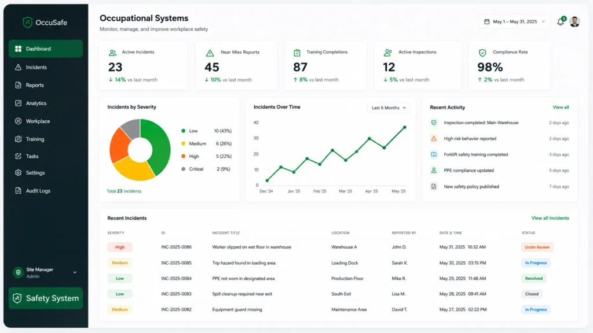Click reporter name 'Sarah K.'
The height and width of the screenshot is (333, 593).
point(400,263)
